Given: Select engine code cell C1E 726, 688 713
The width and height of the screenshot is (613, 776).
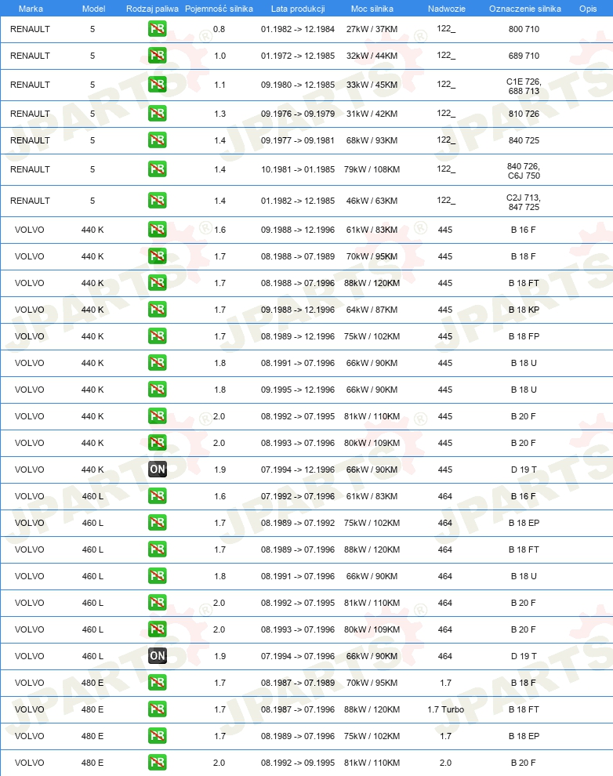Looking at the screenshot, I should pos(524,86).
